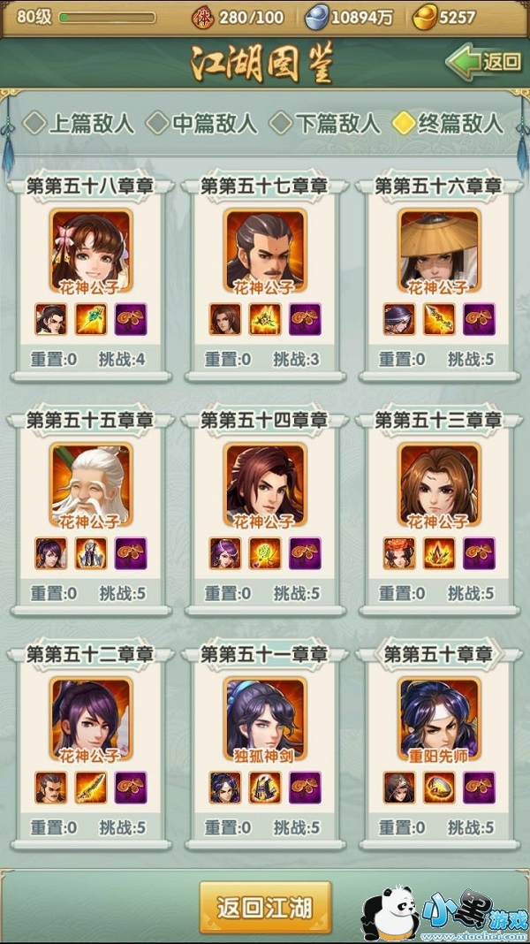Select the 下篇敌人 filter
The image size is (530, 944).
point(325,124)
